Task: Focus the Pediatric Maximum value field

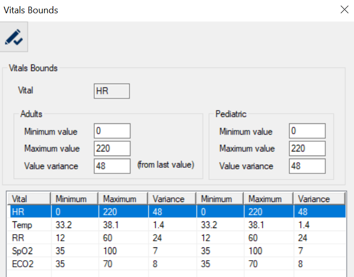Action: coord(307,149)
